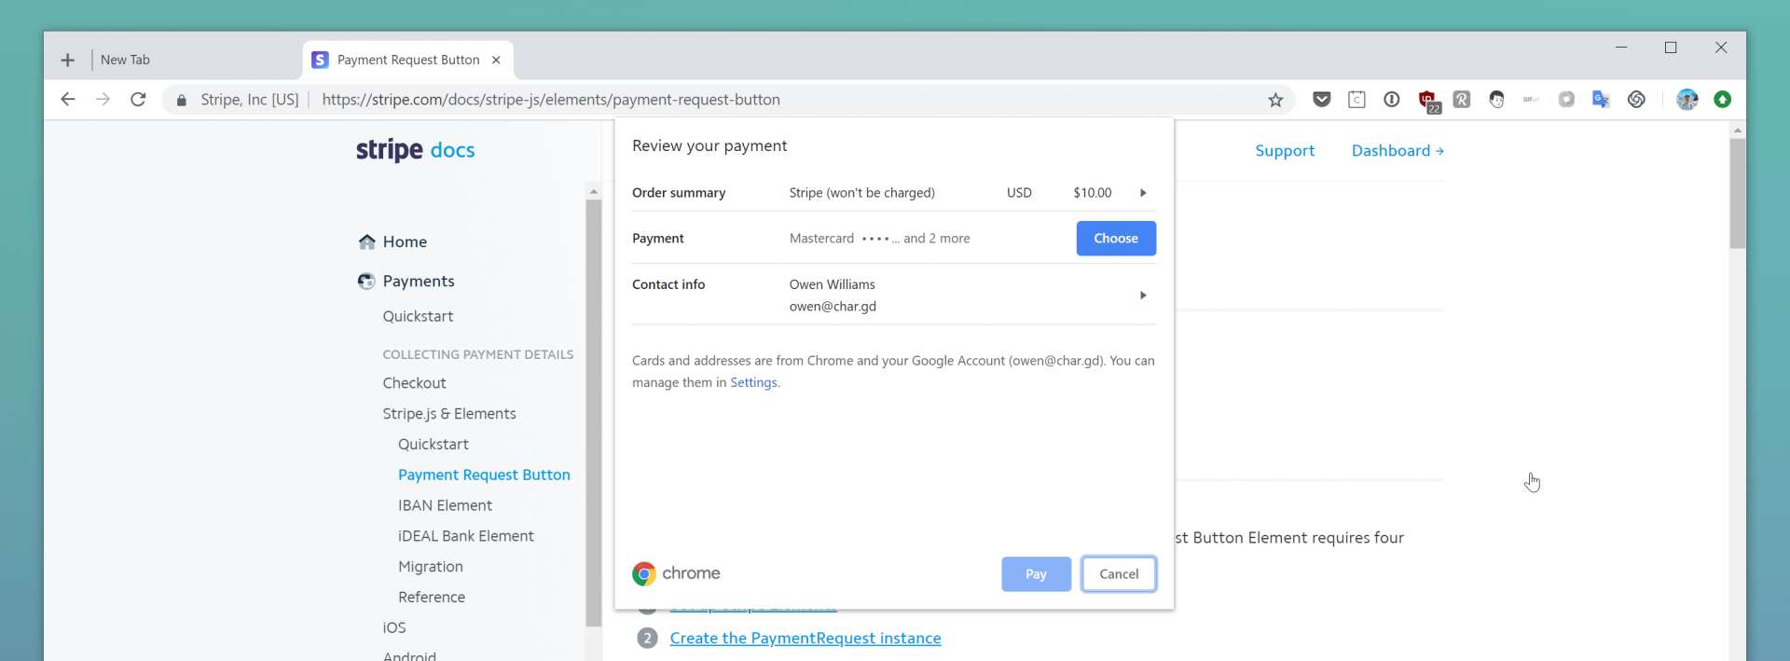Click the page vertical scrollbar thumb
1790x661 pixels.
click(1738, 193)
